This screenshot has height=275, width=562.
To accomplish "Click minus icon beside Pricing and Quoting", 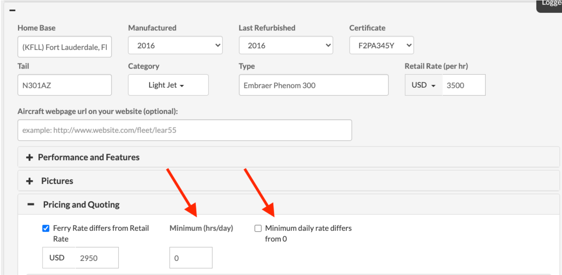I will [x=30, y=205].
